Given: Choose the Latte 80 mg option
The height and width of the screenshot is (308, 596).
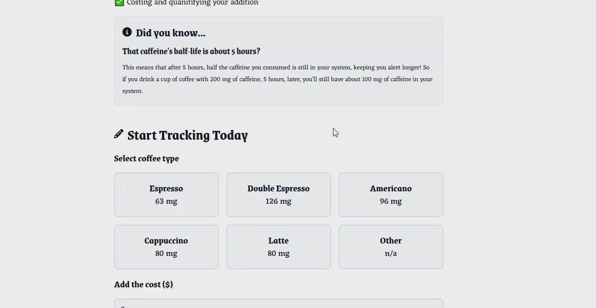Looking at the screenshot, I should tap(278, 246).
